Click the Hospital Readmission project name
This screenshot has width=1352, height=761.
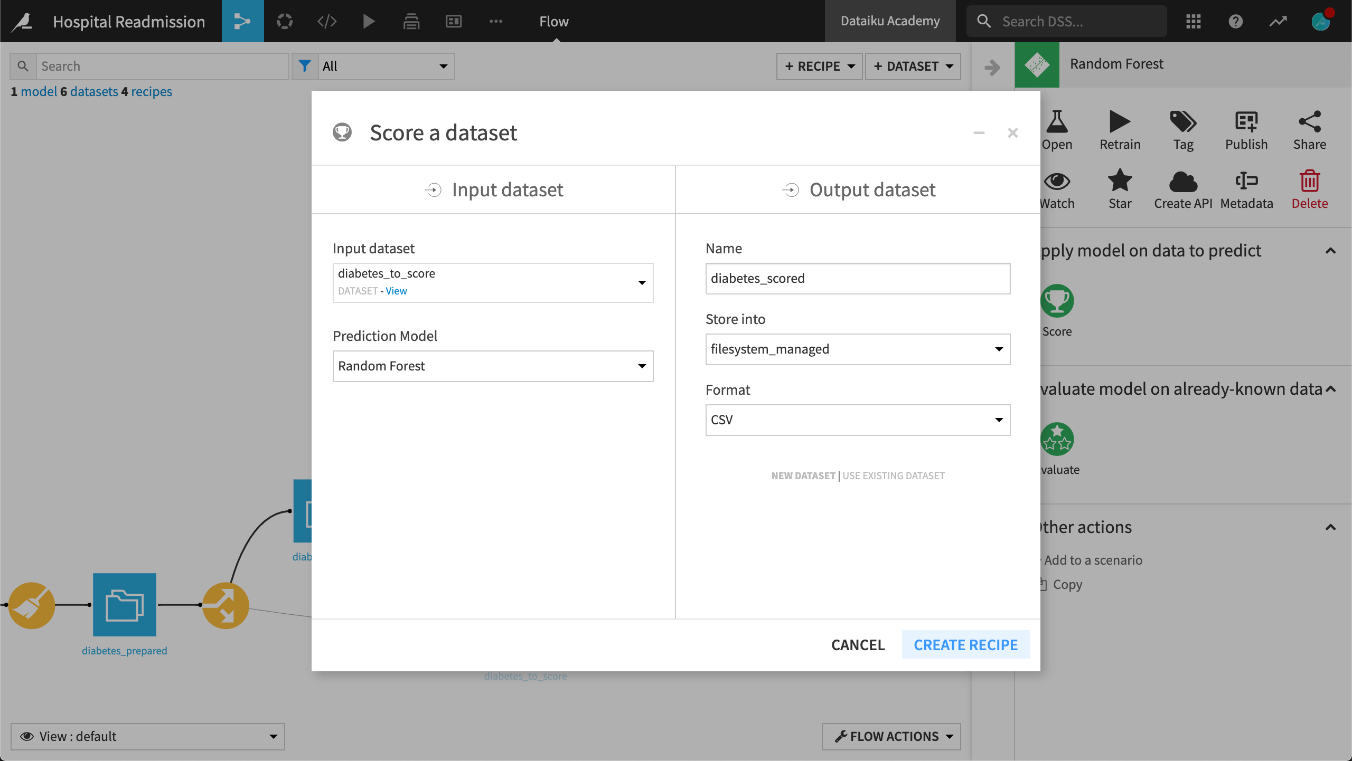coord(129,21)
